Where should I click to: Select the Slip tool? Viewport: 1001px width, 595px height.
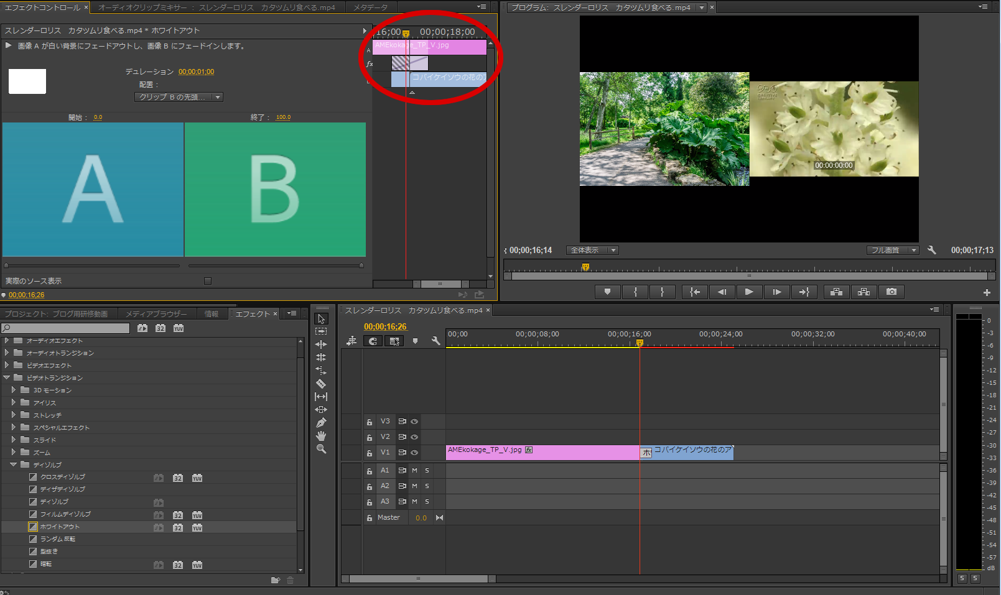pyautogui.click(x=321, y=397)
